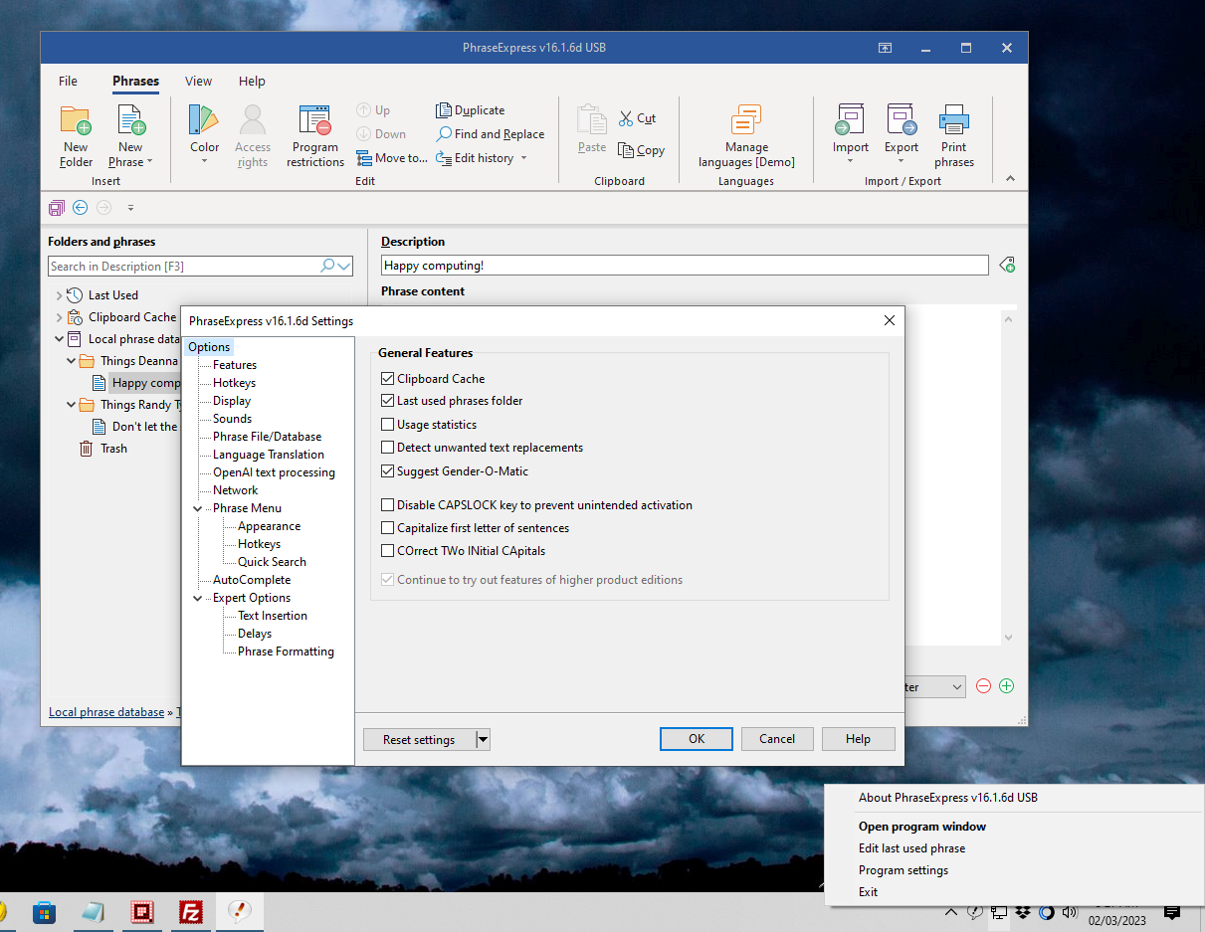Open the Edit history dropdown
Viewport: 1205px width, 932px height.
(523, 158)
